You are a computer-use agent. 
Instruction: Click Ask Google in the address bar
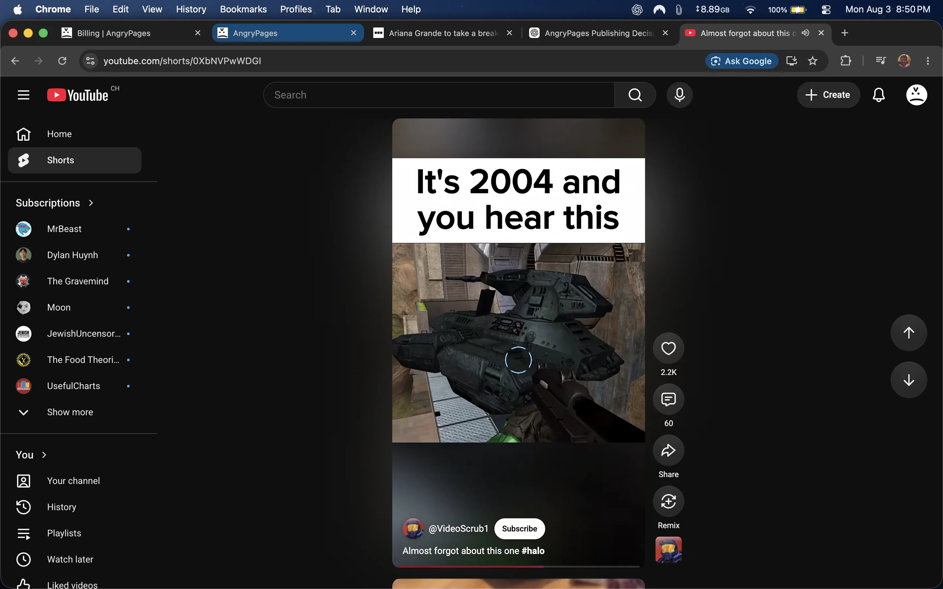[742, 61]
